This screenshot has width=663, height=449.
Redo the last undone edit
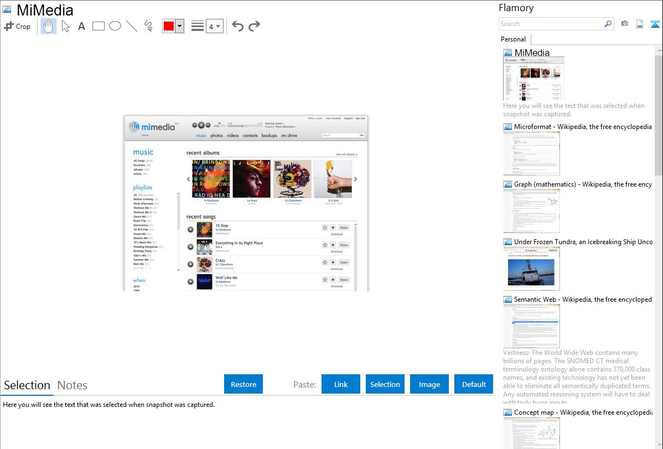(254, 26)
